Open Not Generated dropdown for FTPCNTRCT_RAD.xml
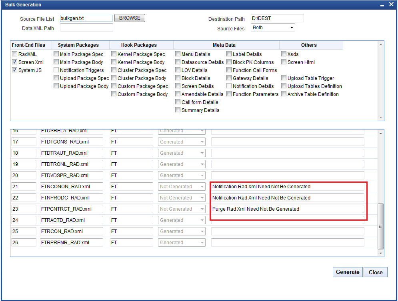The height and width of the screenshot is (301, 398). (182, 209)
